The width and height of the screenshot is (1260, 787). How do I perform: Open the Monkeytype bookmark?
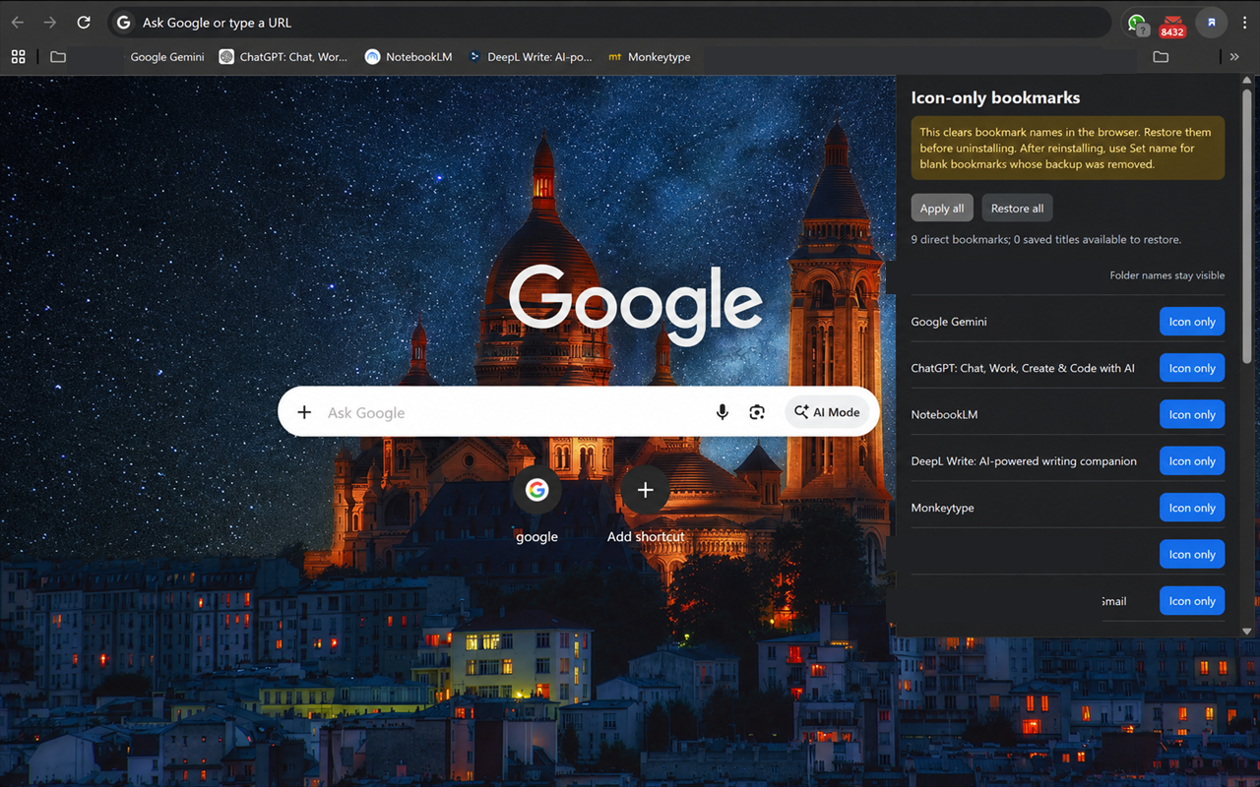650,57
